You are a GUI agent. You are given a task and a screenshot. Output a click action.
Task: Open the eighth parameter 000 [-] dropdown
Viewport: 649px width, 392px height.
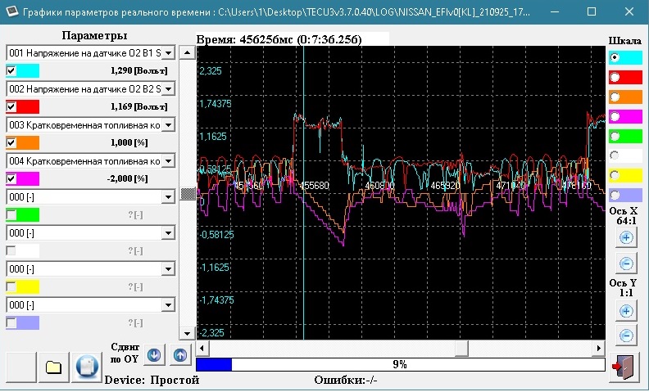click(168, 305)
